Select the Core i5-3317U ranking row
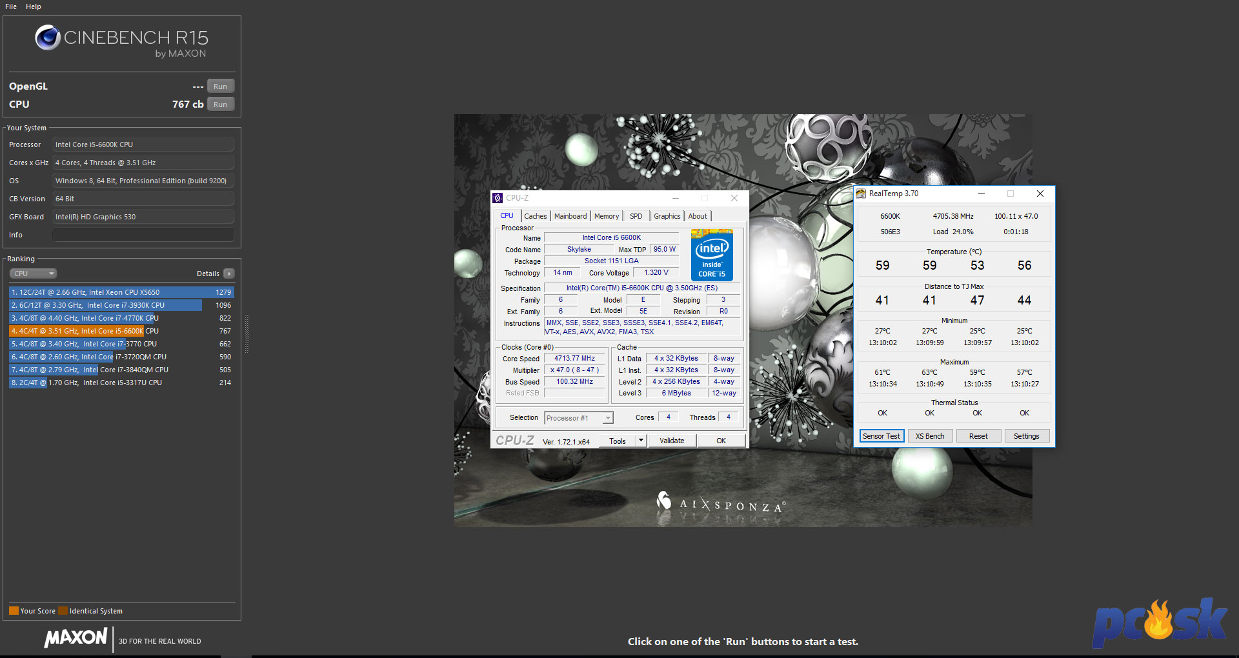The height and width of the screenshot is (658, 1239). (x=121, y=383)
